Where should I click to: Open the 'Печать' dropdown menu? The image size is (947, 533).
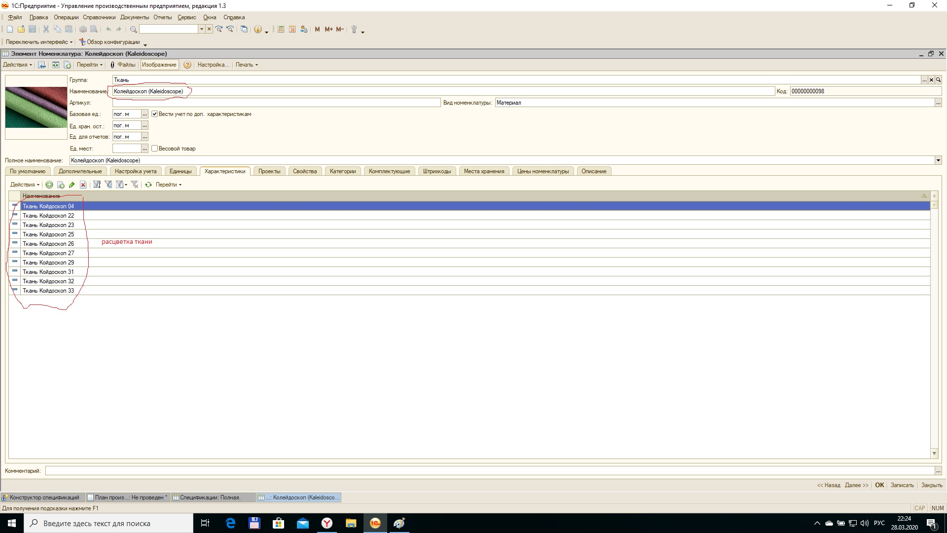coord(247,65)
